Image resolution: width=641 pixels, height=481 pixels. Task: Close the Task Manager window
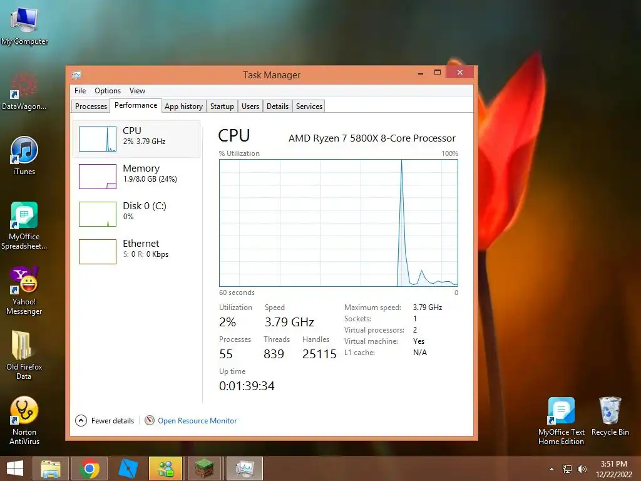(460, 73)
